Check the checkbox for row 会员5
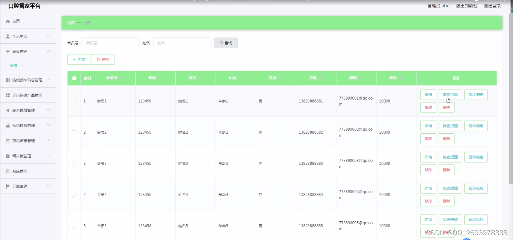This screenshot has height=240, width=513. (74, 226)
